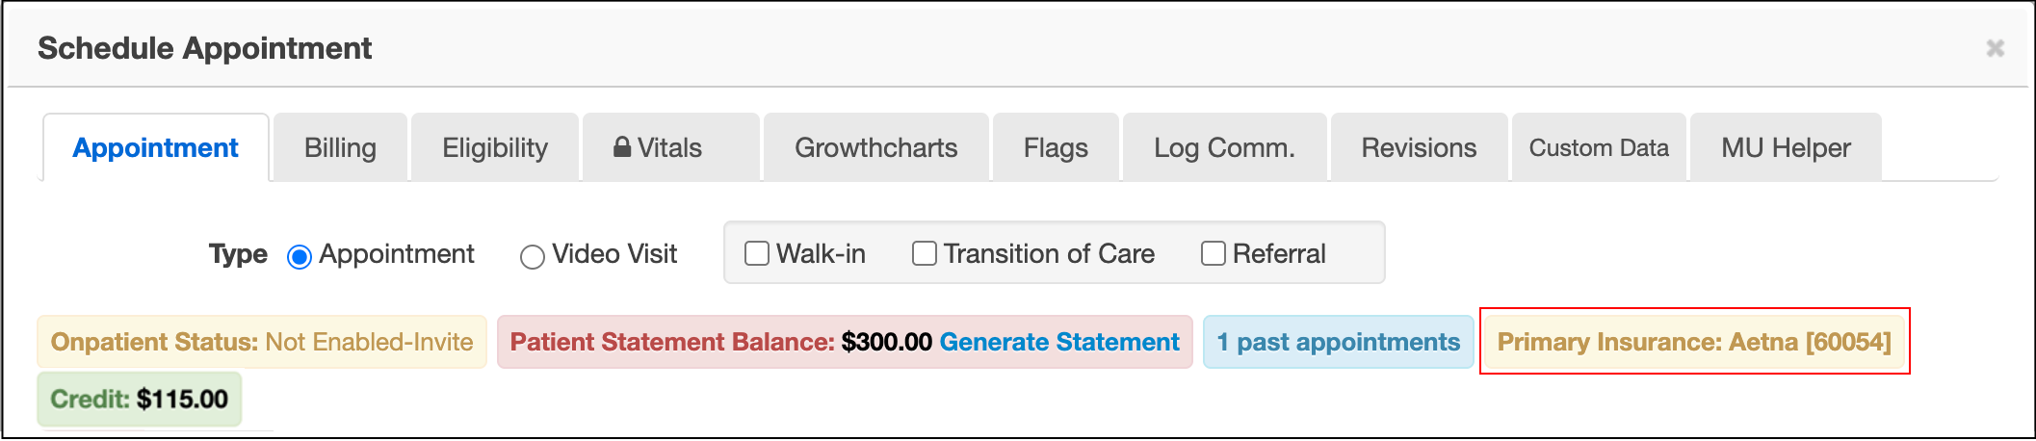Open the Eligibility tab
The width and height of the screenshot is (2036, 441).
click(495, 148)
